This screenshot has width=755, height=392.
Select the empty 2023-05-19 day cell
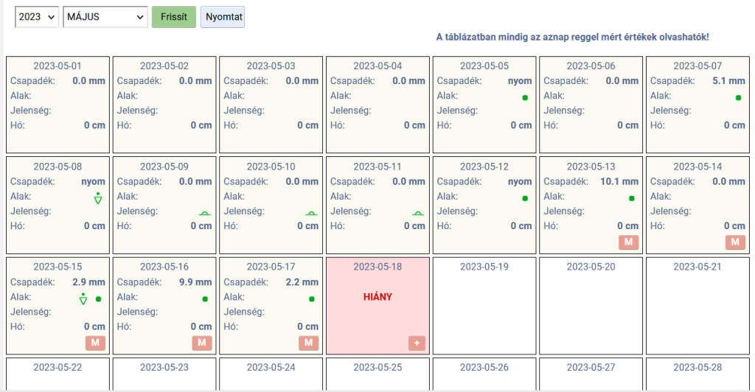[484, 306]
